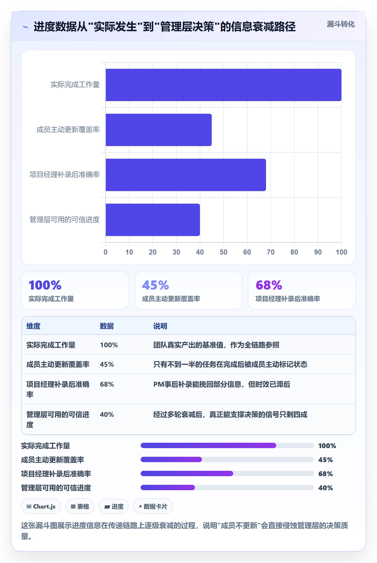Select the 100% 实际完成工作量 stat card

pos(75,290)
